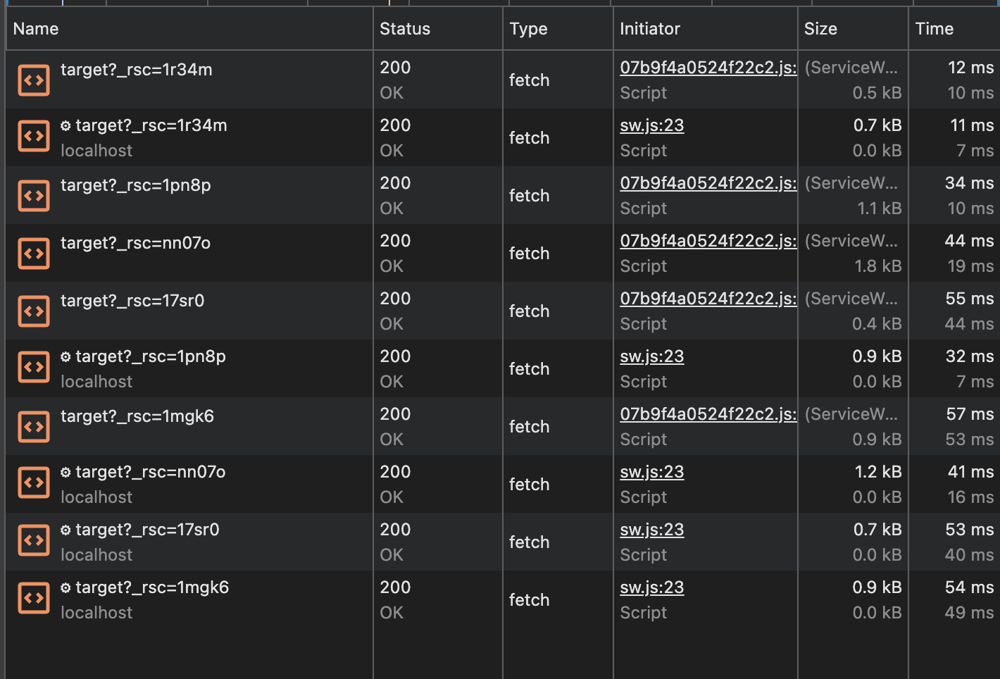
Task: Click the sw.js:23 link on the target?_rsc=1mgk6 row
Action: coord(651,587)
